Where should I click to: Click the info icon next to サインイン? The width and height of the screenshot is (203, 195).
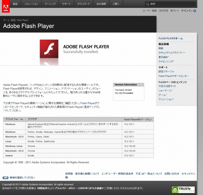click(x=194, y=11)
